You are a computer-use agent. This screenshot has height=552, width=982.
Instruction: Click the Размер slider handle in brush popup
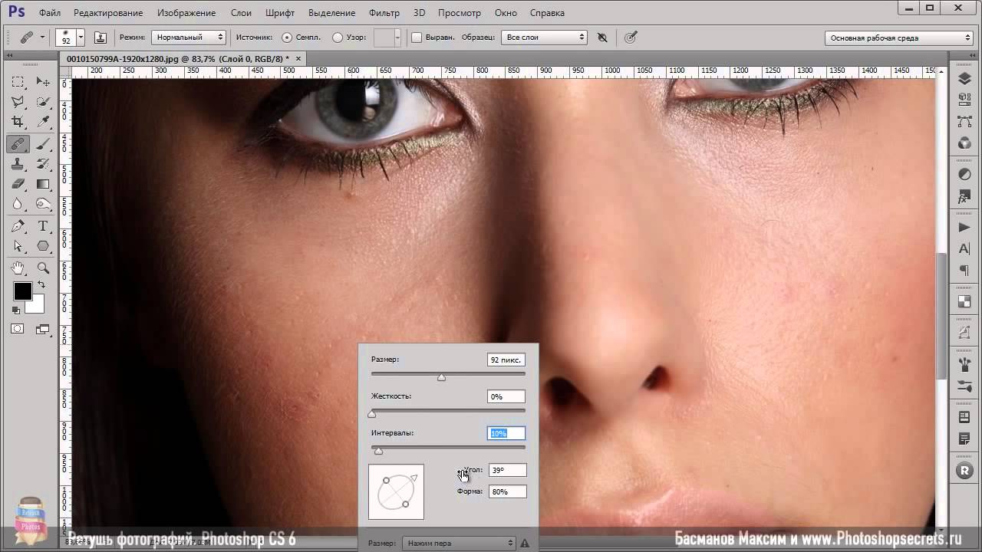click(x=441, y=376)
